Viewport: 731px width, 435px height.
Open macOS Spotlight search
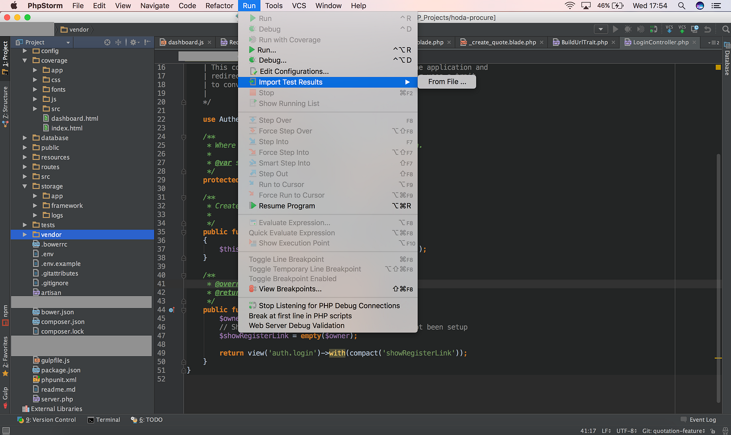click(682, 5)
